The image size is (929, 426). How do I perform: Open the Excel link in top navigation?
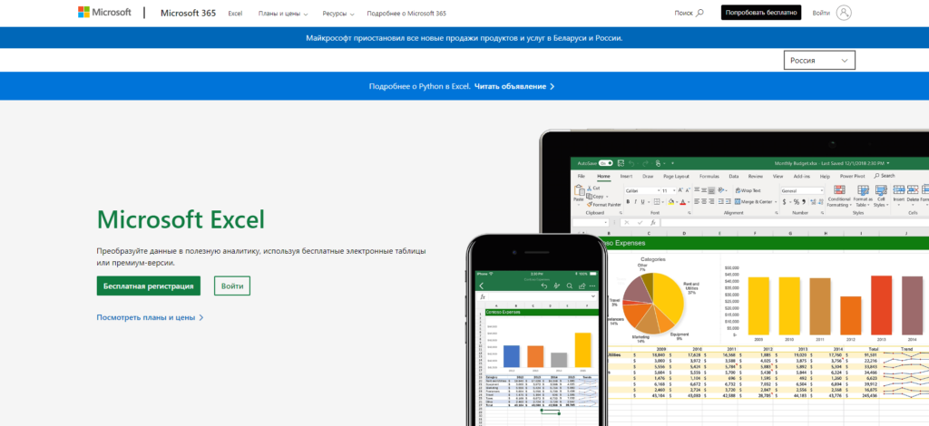tap(235, 13)
